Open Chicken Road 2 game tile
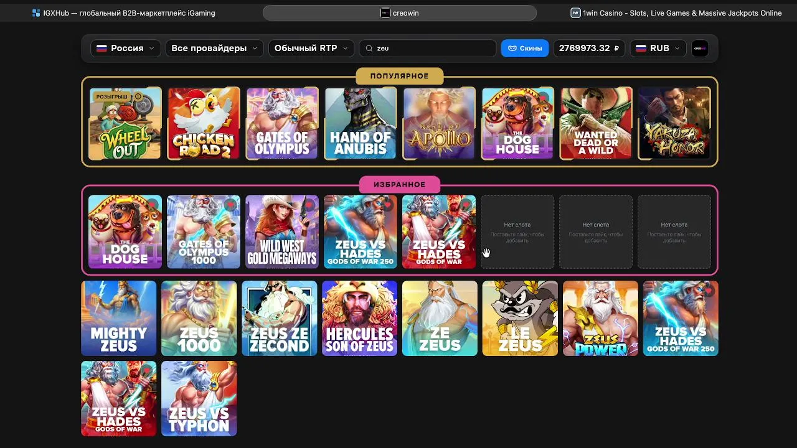Screen dimensions: 797x448 point(204,123)
